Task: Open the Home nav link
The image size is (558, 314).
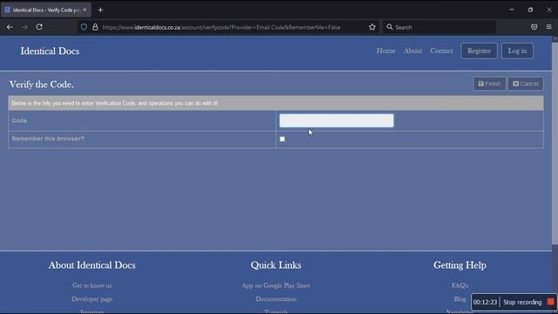Action: tap(385, 51)
